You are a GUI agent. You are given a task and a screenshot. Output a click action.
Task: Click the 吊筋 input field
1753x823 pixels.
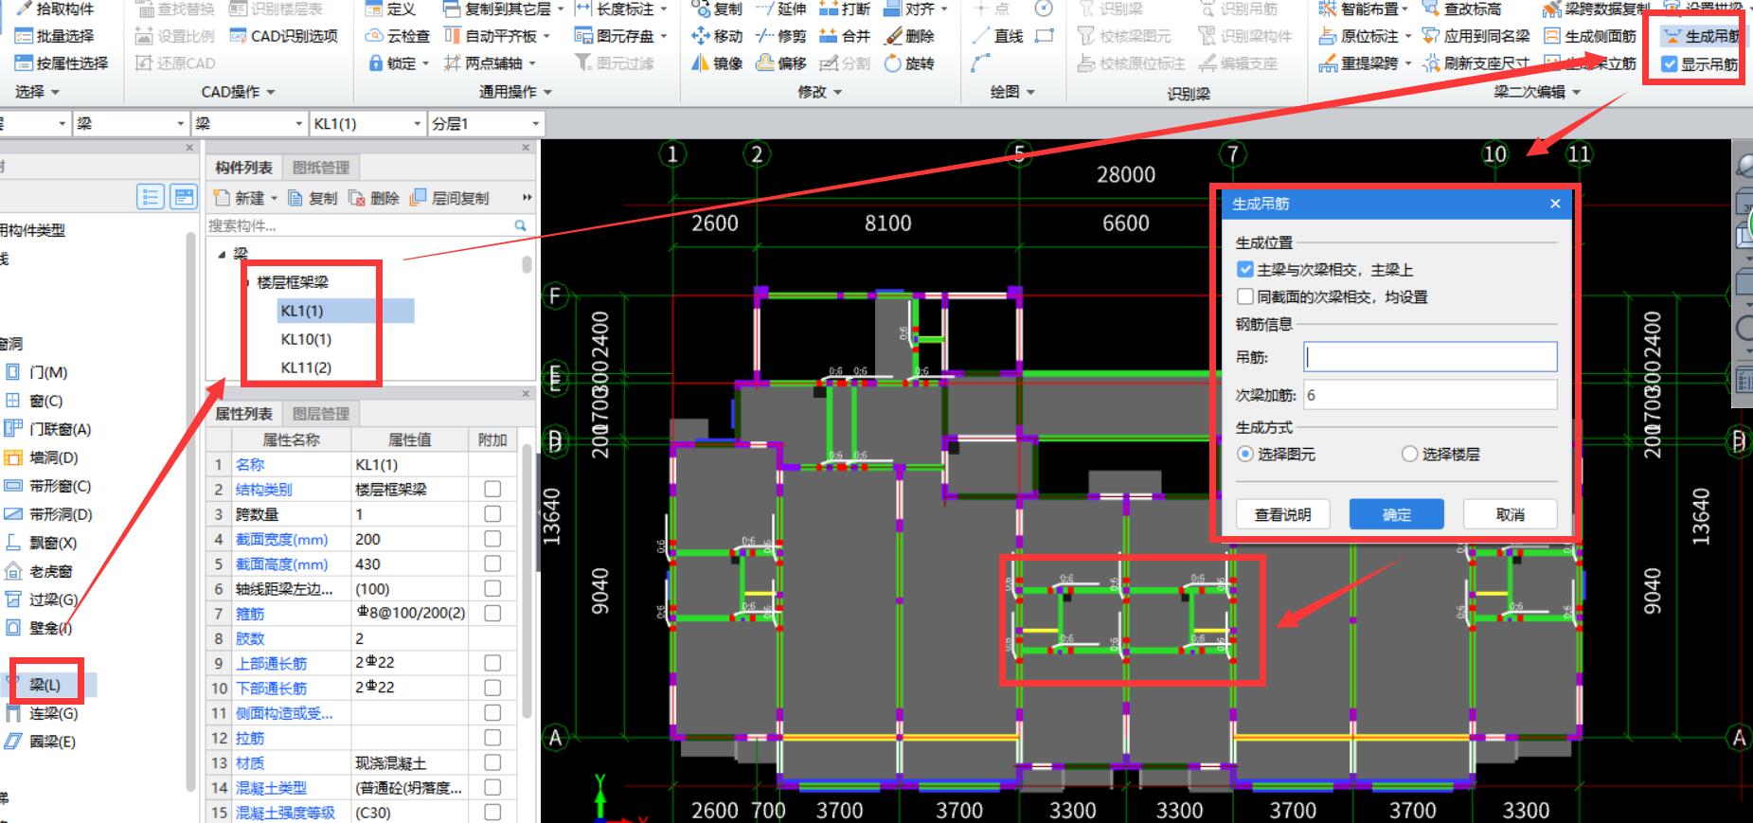1430,357
